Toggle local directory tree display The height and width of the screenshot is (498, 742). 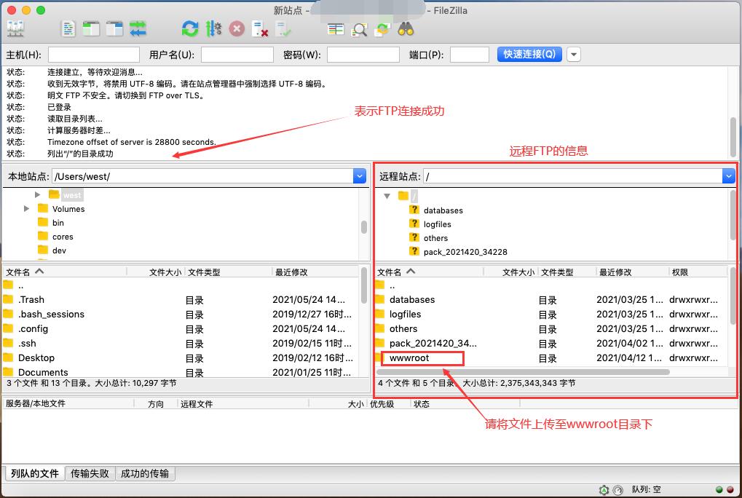(x=91, y=28)
